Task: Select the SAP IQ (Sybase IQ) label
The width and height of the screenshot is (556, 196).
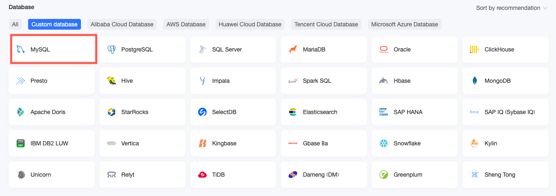Action: tap(510, 112)
